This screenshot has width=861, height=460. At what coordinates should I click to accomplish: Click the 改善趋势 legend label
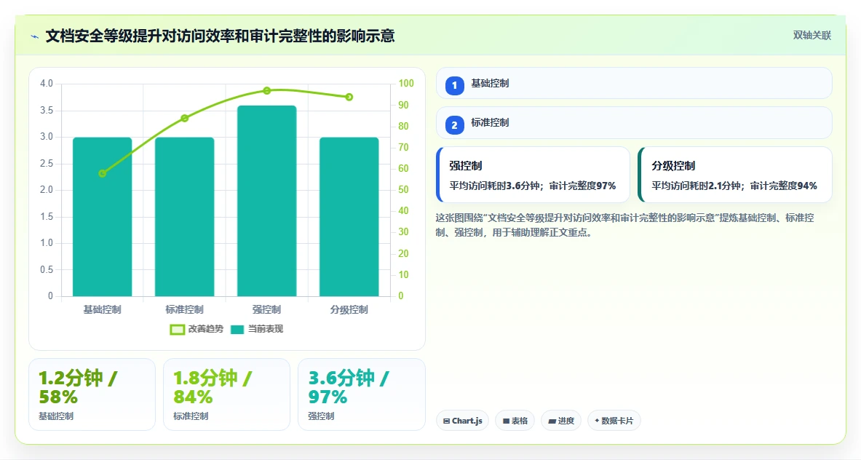coord(206,329)
